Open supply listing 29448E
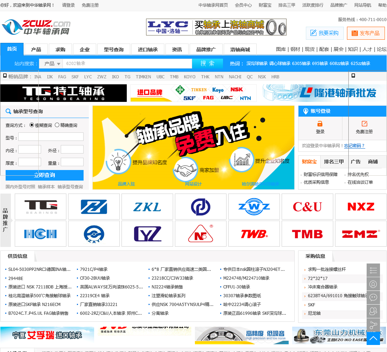The height and width of the screenshot is (352, 387). [16, 278]
